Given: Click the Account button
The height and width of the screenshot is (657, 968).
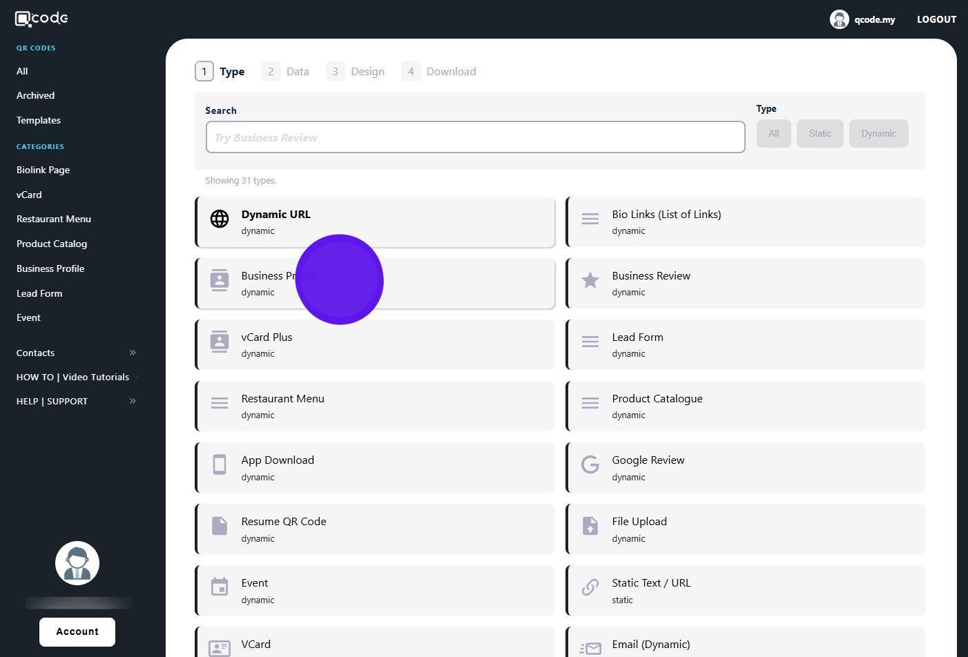Looking at the screenshot, I should coord(77,631).
